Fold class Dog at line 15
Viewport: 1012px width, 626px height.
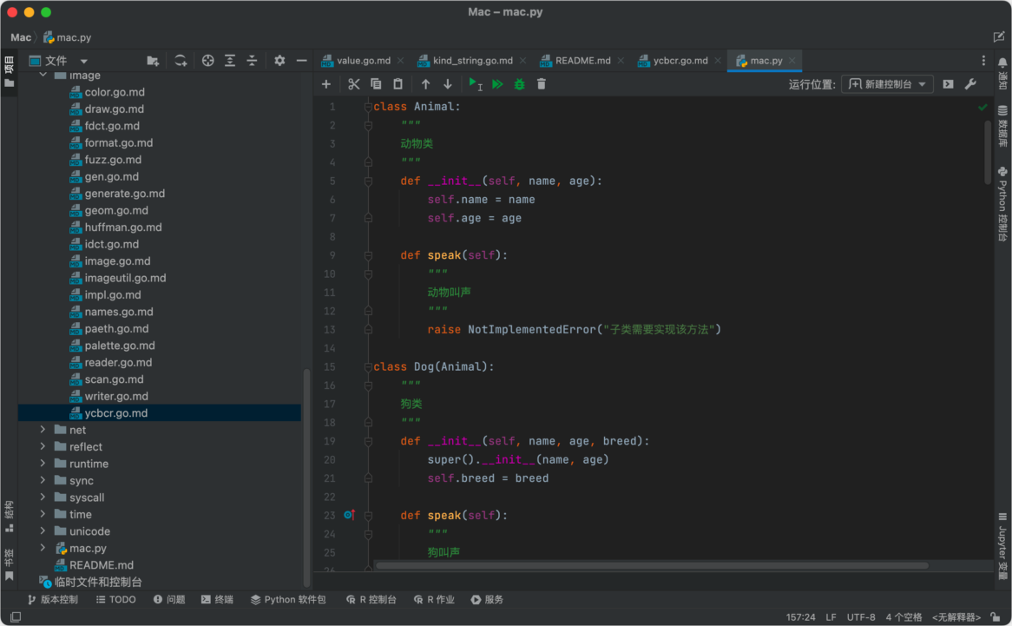pos(368,367)
